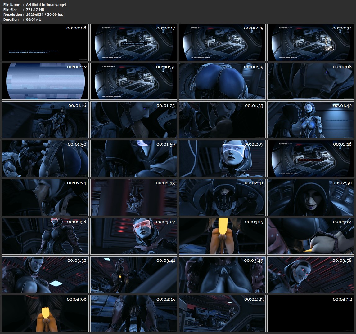
Task: Pick the hooded face frame at 00:02:50
Action: tap(310, 197)
